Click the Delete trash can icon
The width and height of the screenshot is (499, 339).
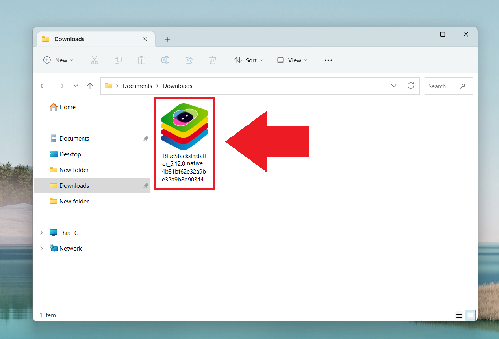(x=213, y=60)
